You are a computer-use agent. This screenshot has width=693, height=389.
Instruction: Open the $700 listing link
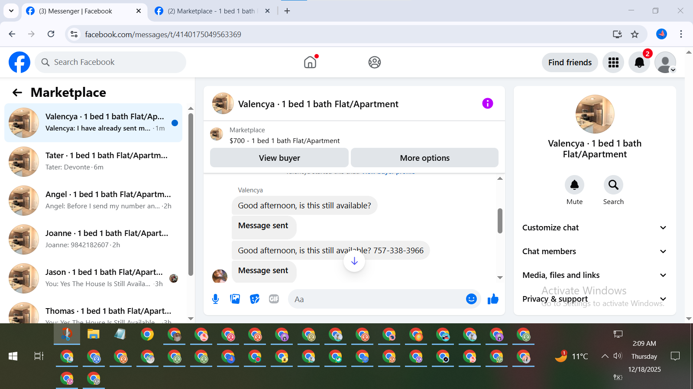point(285,141)
